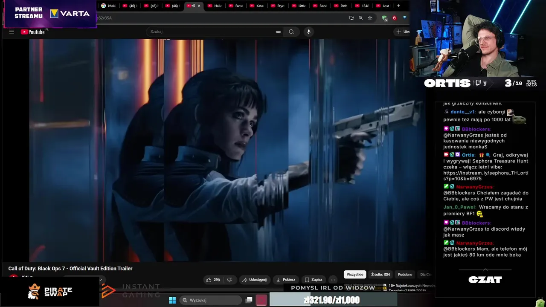Bookmark the page with star icon

tap(370, 18)
